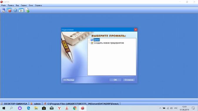The height and width of the screenshot is (111, 198).
Task: Open Google Chrome from taskbar
Action: coord(75,108)
